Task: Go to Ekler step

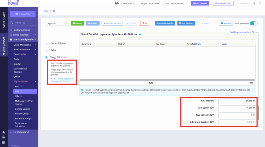Action: pos(53,50)
